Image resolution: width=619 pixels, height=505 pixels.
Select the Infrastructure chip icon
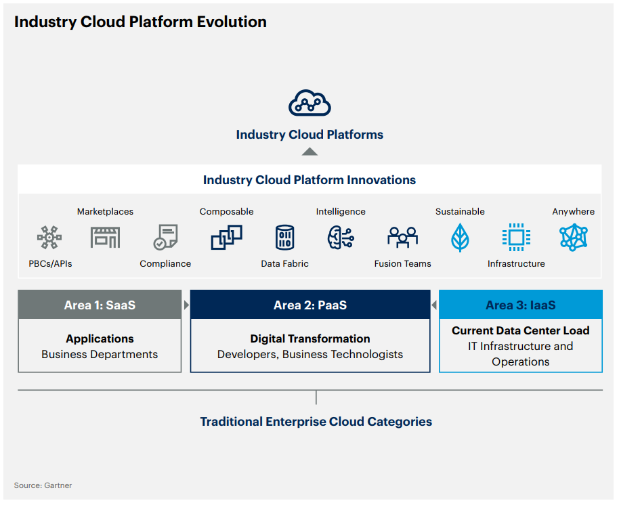coord(516,237)
